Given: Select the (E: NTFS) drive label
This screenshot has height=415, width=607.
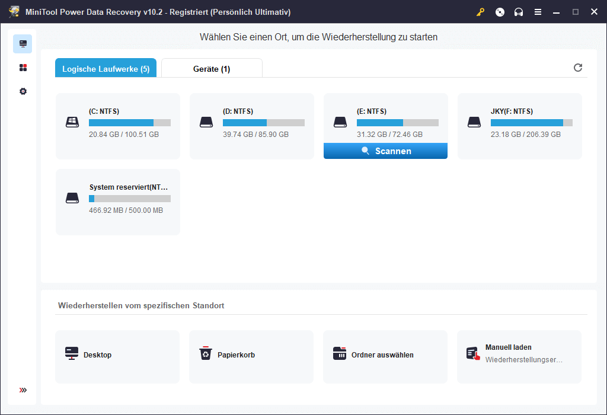Looking at the screenshot, I should click(x=372, y=111).
